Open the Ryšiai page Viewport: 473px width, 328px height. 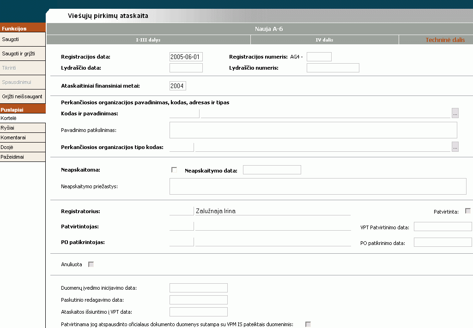[x=23, y=128]
